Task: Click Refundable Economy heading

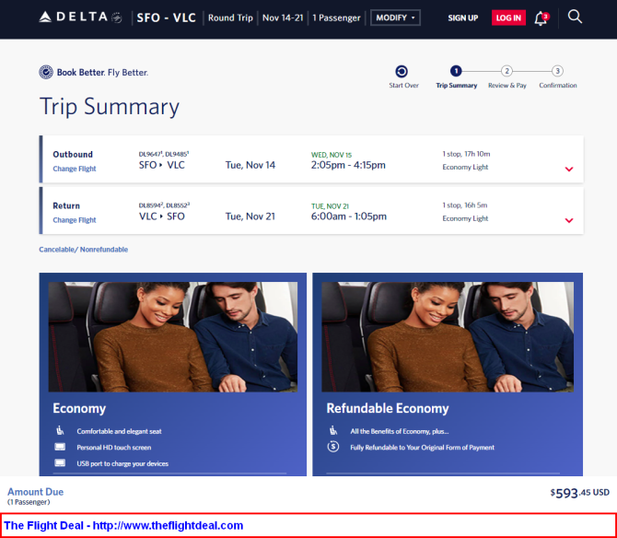Action: coord(388,408)
